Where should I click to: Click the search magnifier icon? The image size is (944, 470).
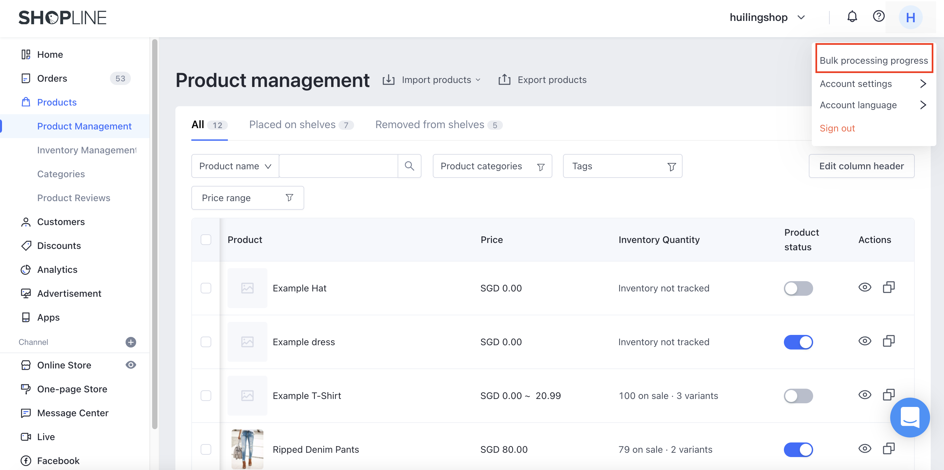point(409,166)
